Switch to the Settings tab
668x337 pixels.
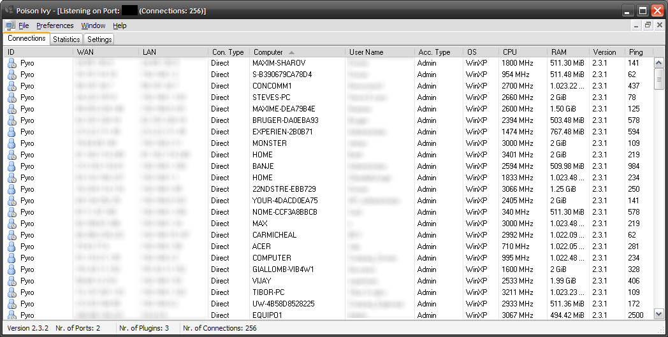click(99, 39)
